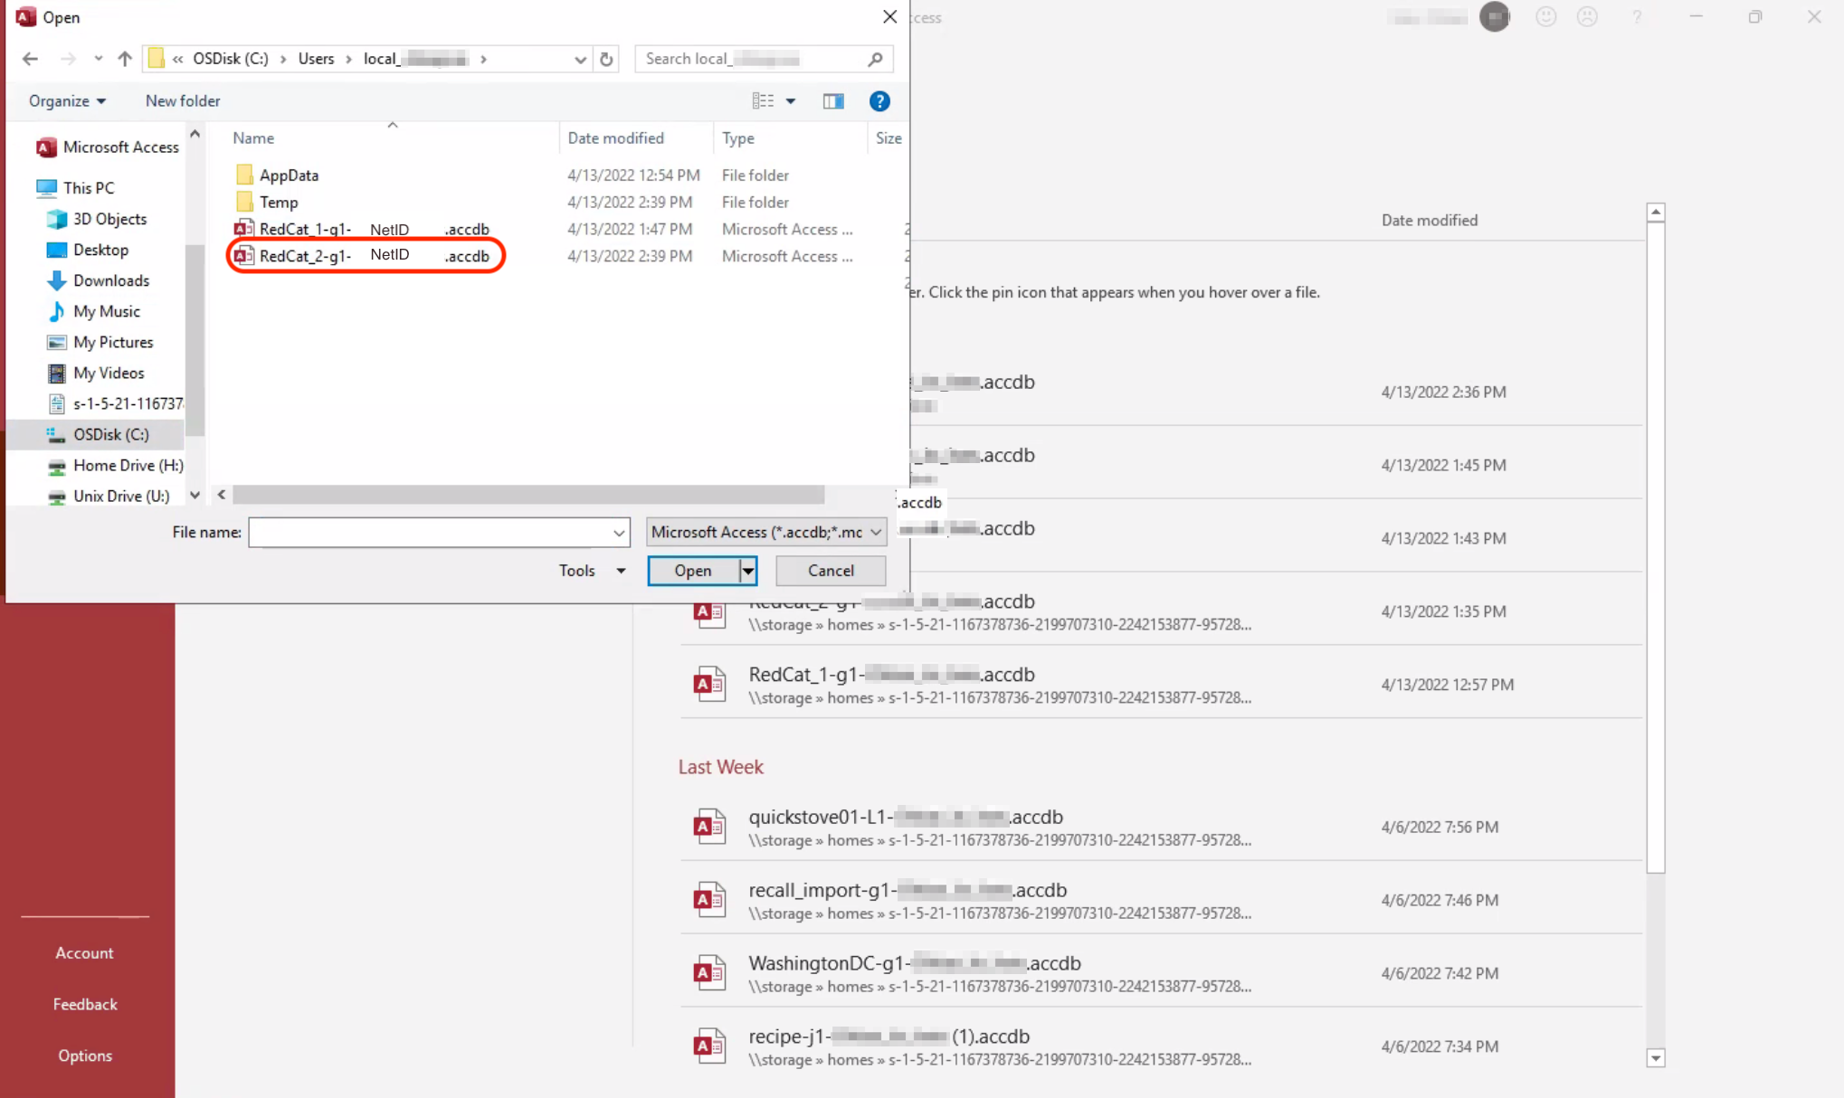Viewport: 1844px width, 1098px height.
Task: Expand the Open button split arrow
Action: pyautogui.click(x=748, y=571)
